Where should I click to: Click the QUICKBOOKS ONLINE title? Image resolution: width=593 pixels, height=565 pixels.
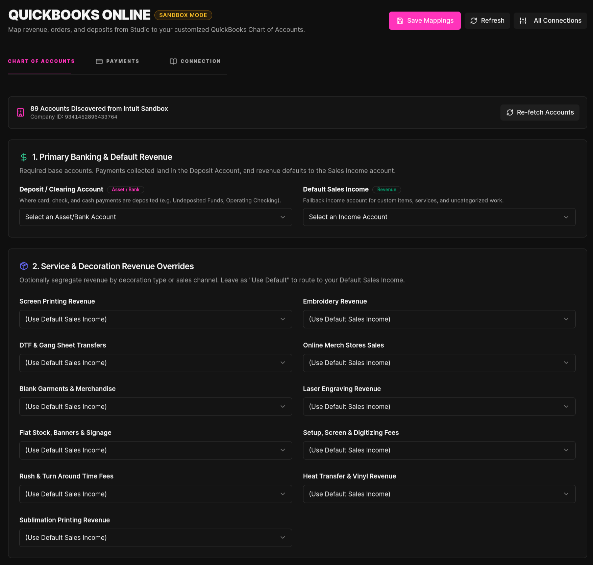coord(79,15)
